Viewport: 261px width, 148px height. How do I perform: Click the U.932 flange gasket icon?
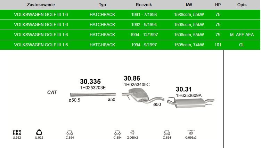(17, 132)
